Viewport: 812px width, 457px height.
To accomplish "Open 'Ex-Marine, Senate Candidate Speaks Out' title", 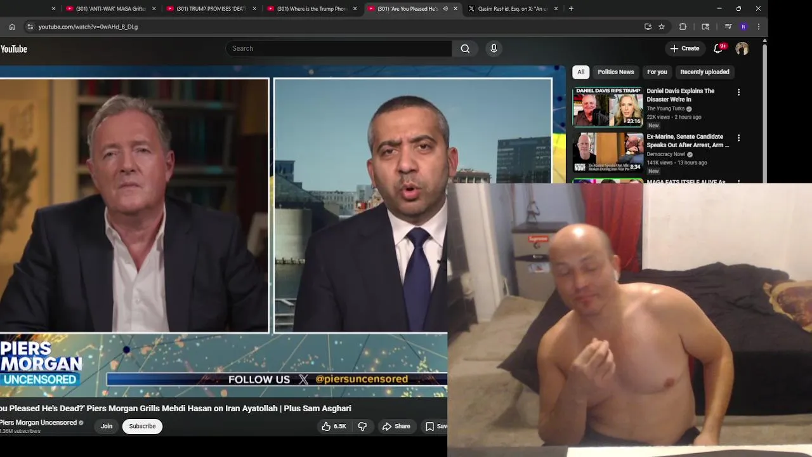I will click(688, 141).
